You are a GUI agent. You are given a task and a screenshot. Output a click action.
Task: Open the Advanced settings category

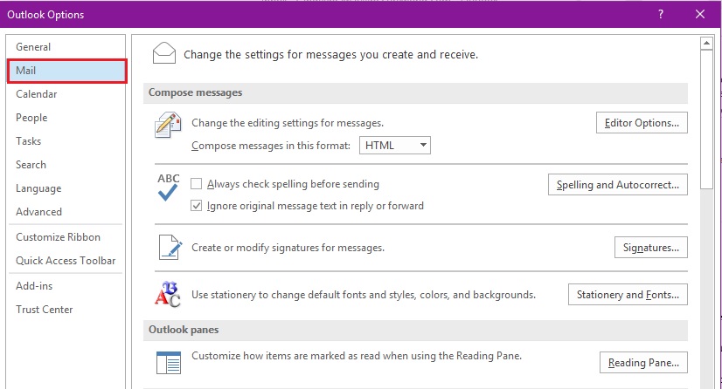pos(38,212)
